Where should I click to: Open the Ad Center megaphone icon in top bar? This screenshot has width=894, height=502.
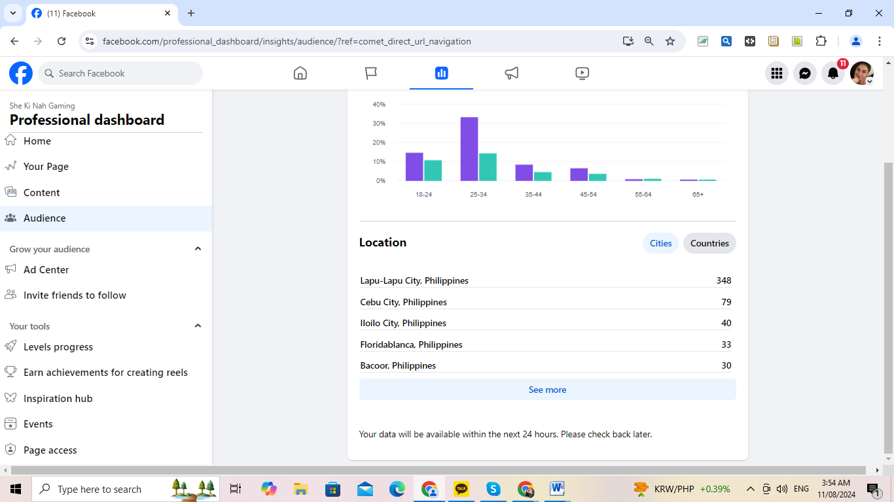pyautogui.click(x=512, y=73)
